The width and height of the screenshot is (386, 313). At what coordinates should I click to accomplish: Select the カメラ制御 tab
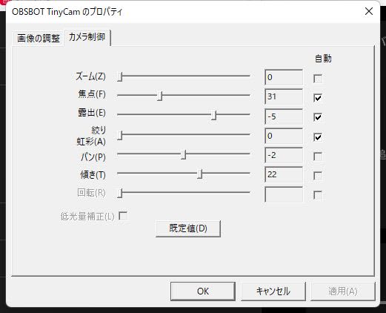(x=87, y=37)
